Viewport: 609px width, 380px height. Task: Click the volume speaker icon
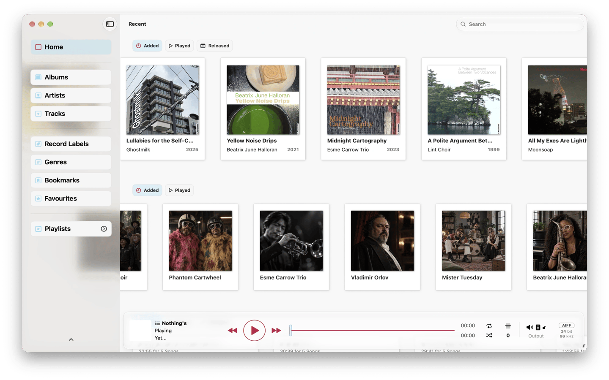[529, 327]
